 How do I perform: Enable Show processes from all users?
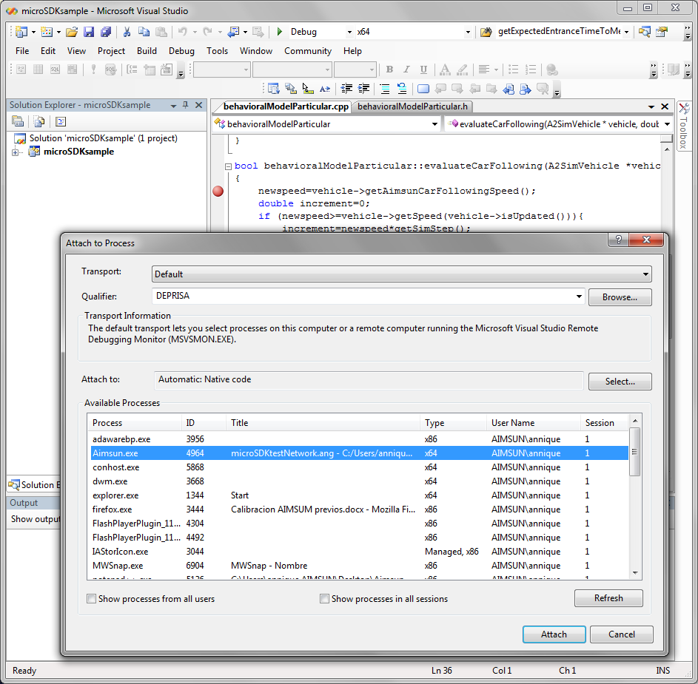pos(92,599)
